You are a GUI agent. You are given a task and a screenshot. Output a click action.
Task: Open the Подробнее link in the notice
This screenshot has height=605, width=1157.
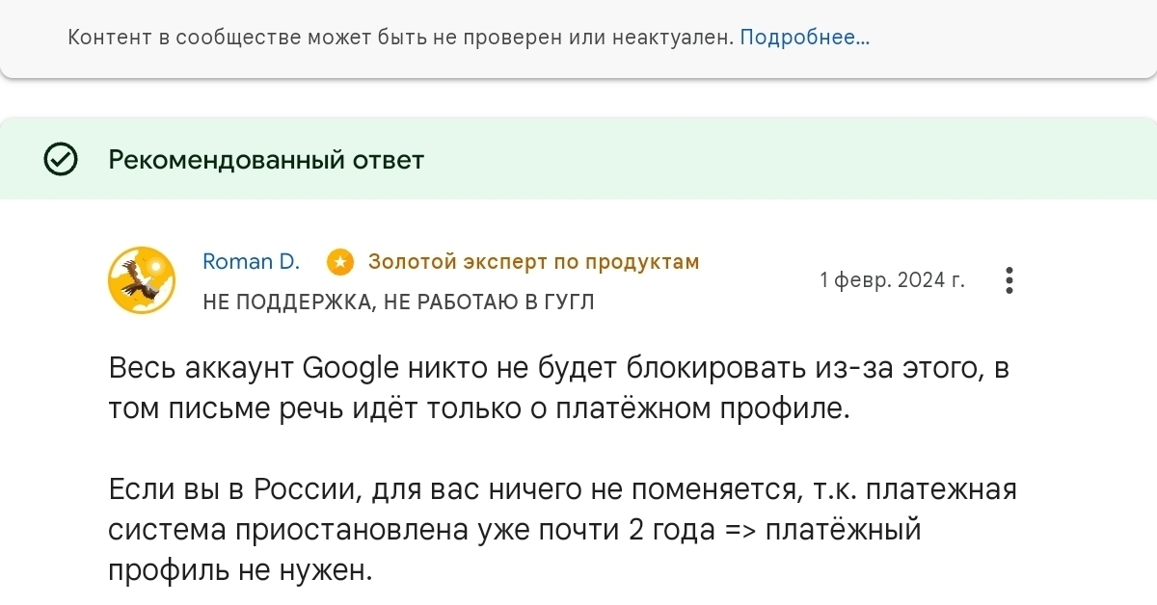(804, 39)
